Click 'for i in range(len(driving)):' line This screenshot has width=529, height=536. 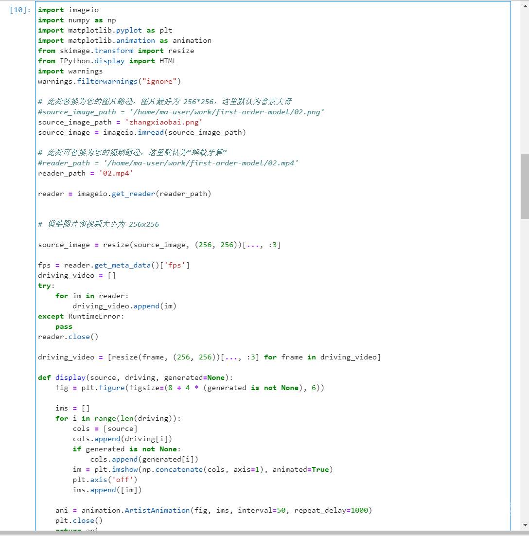point(118,419)
